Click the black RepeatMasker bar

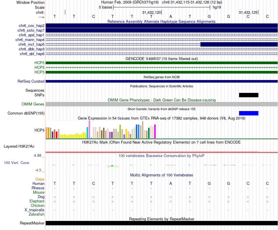click(x=162, y=223)
